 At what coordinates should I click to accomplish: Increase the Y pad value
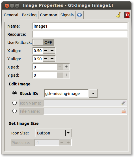coord(66,75)
